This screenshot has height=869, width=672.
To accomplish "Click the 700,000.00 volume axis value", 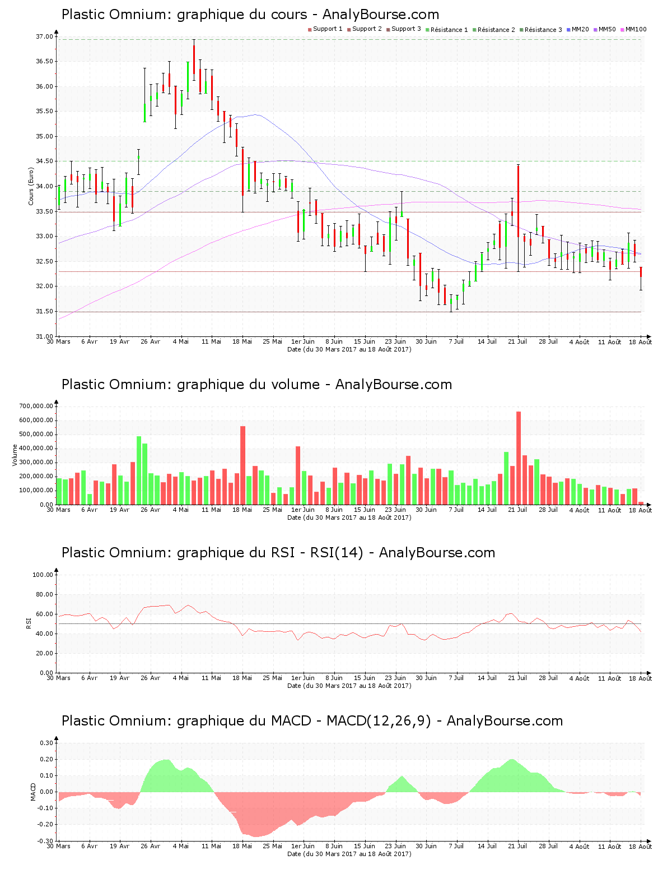I will click(x=36, y=406).
